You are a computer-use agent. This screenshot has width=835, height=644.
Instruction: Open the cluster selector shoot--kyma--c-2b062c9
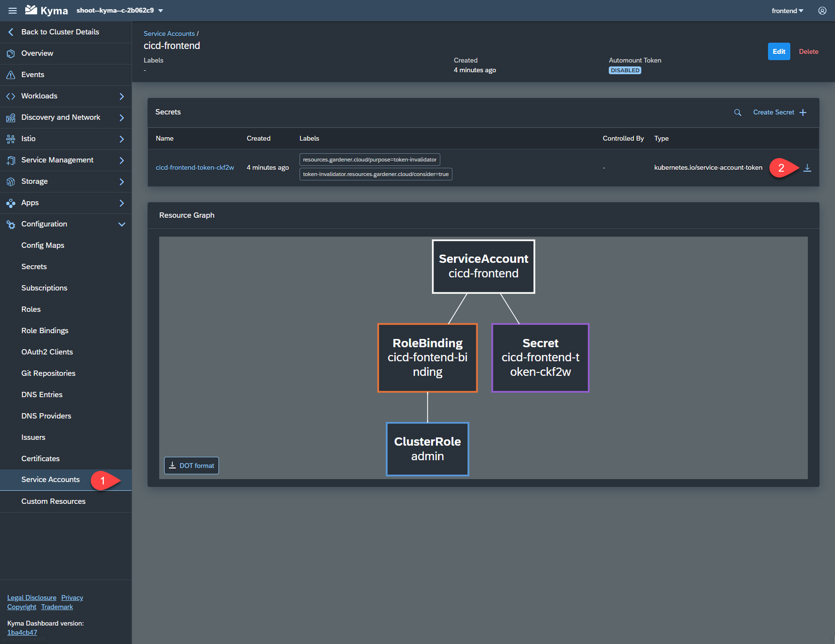pyautogui.click(x=119, y=11)
